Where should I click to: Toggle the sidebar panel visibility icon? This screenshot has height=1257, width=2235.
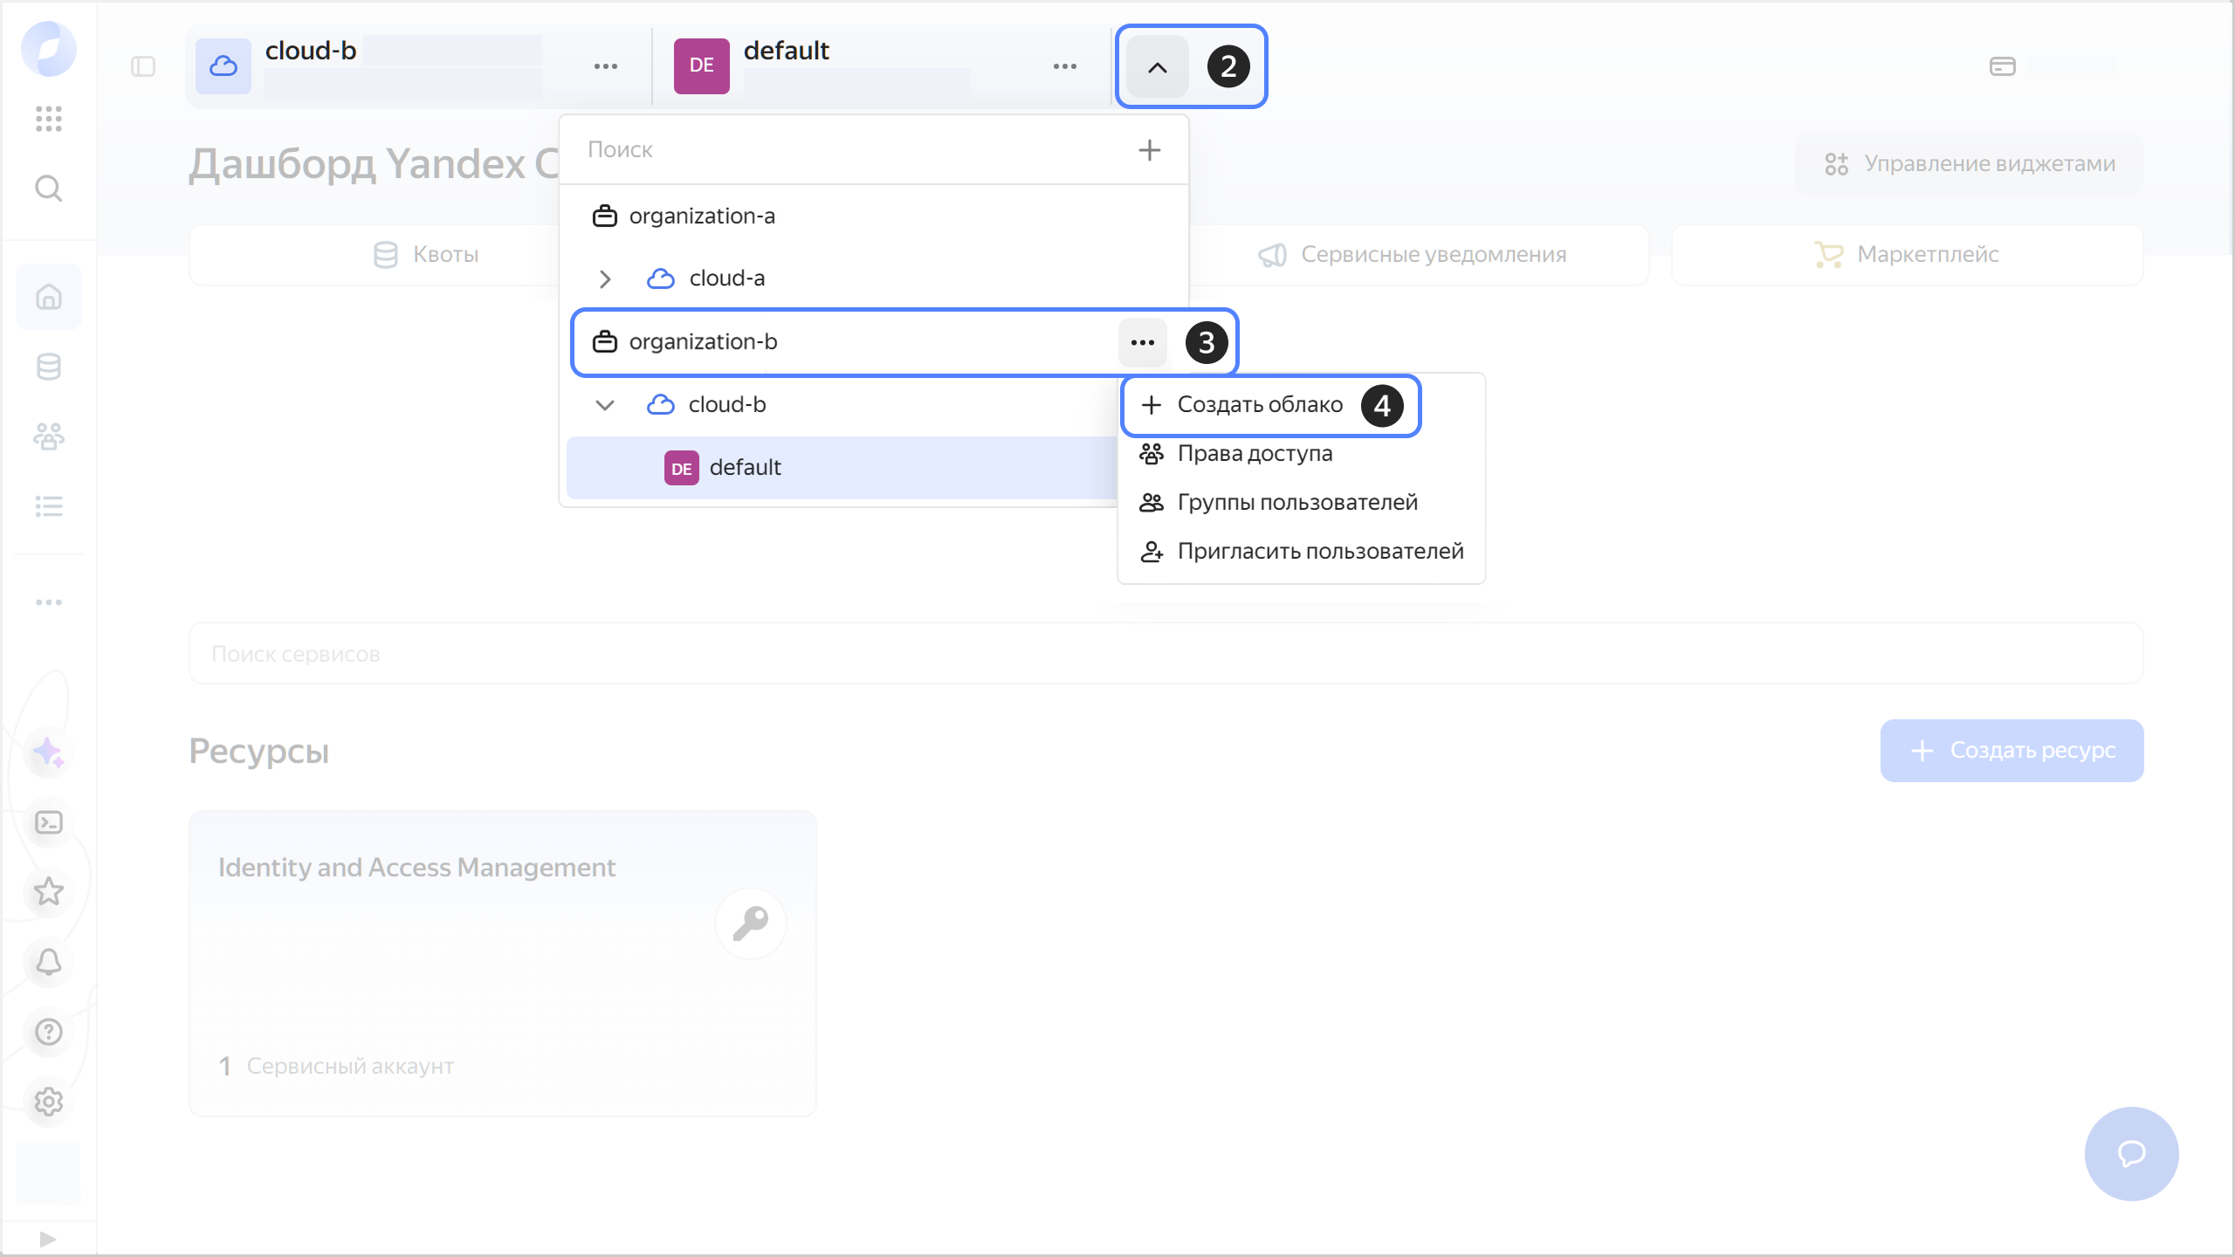[143, 66]
